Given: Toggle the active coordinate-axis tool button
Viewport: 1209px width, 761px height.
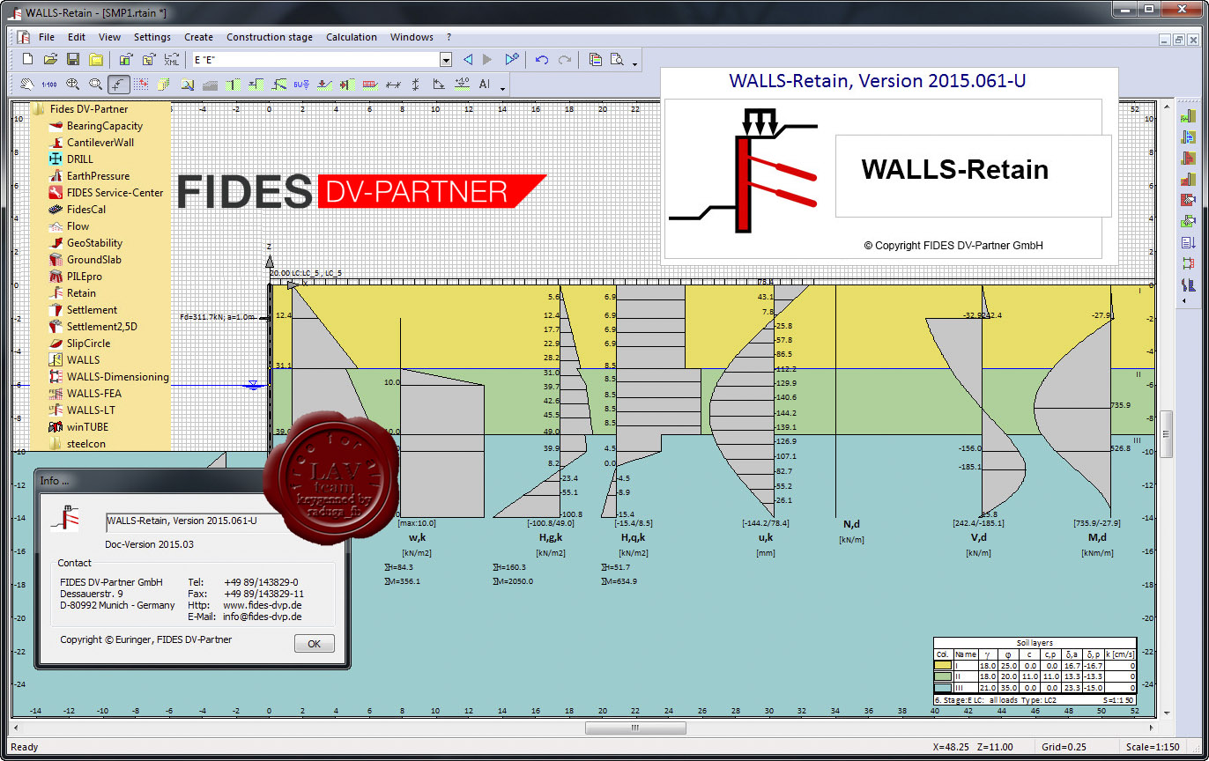Looking at the screenshot, I should pos(119,85).
